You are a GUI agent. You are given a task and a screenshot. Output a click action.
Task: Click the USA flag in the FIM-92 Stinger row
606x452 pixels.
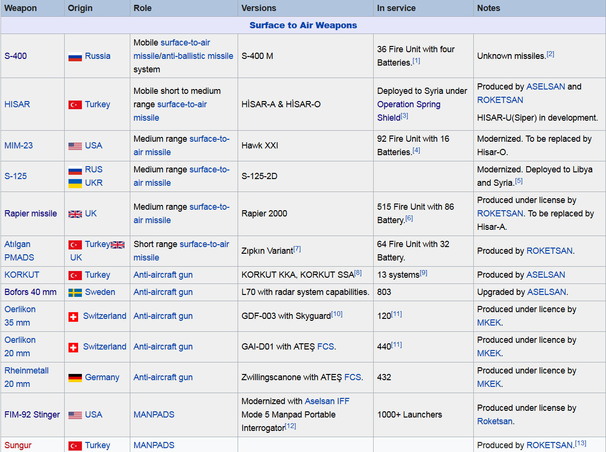[75, 415]
